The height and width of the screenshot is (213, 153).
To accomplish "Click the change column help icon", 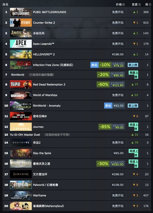I will tap(140, 5).
